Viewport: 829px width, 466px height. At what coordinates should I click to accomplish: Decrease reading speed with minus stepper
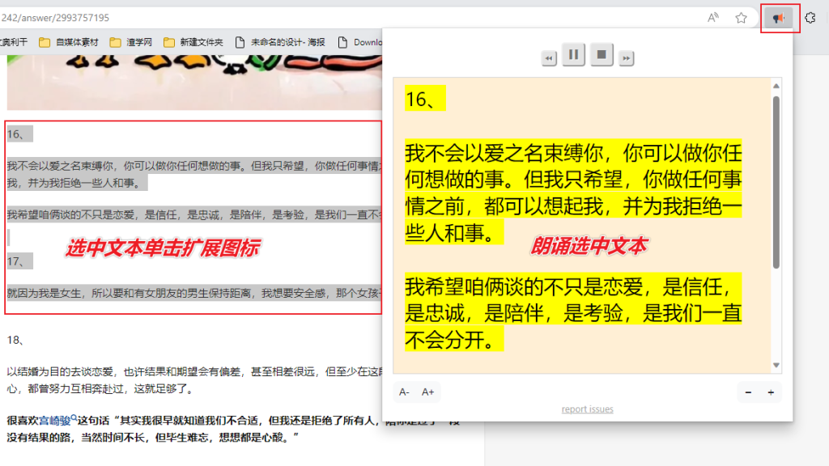point(747,392)
